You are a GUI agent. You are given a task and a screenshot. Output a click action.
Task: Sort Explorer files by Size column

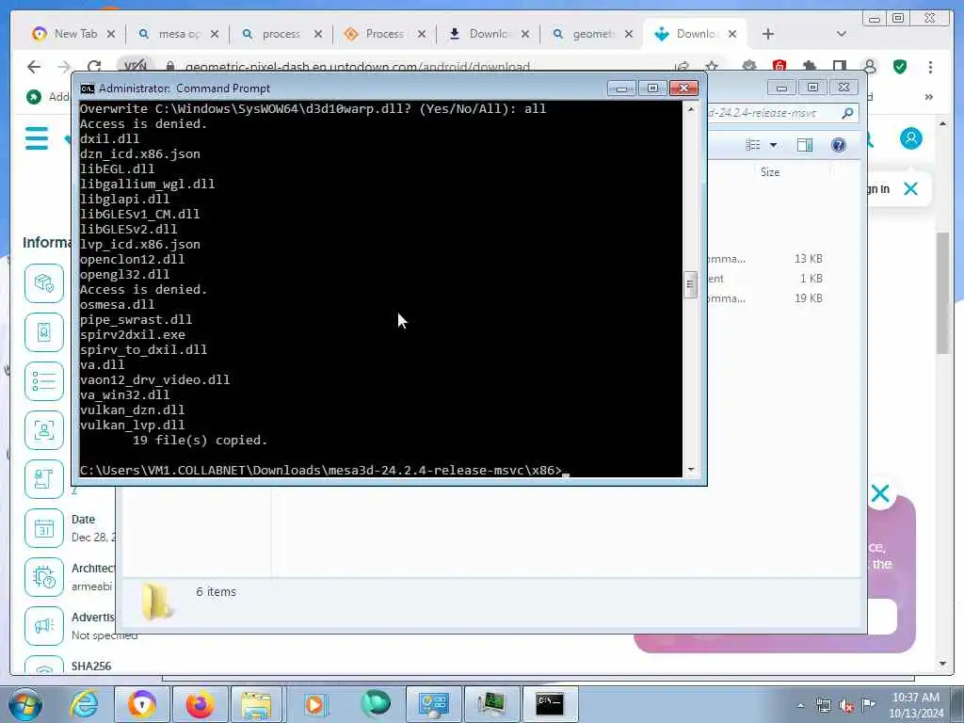coord(770,172)
